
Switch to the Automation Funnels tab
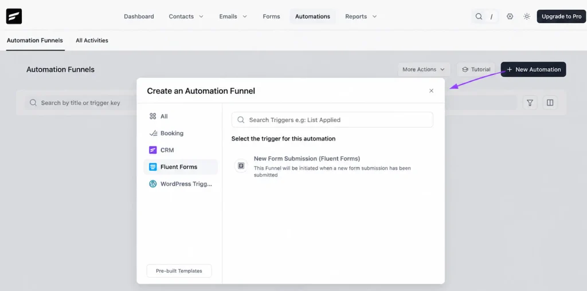point(35,41)
